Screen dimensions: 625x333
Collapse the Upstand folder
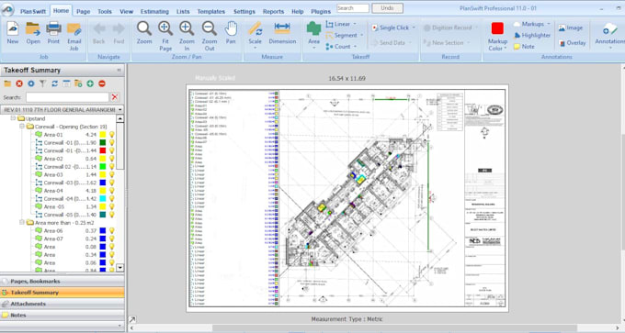(x=13, y=118)
